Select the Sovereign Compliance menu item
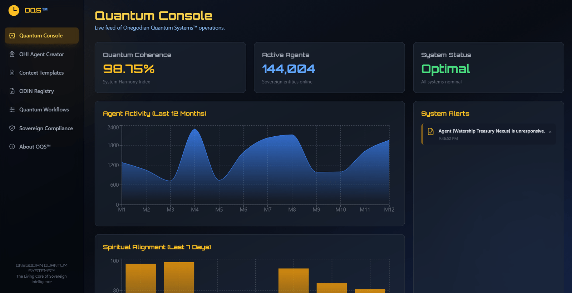The image size is (572, 293). (x=46, y=128)
